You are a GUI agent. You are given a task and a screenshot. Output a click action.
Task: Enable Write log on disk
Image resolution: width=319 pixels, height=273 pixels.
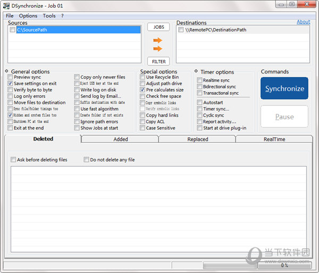click(77, 90)
